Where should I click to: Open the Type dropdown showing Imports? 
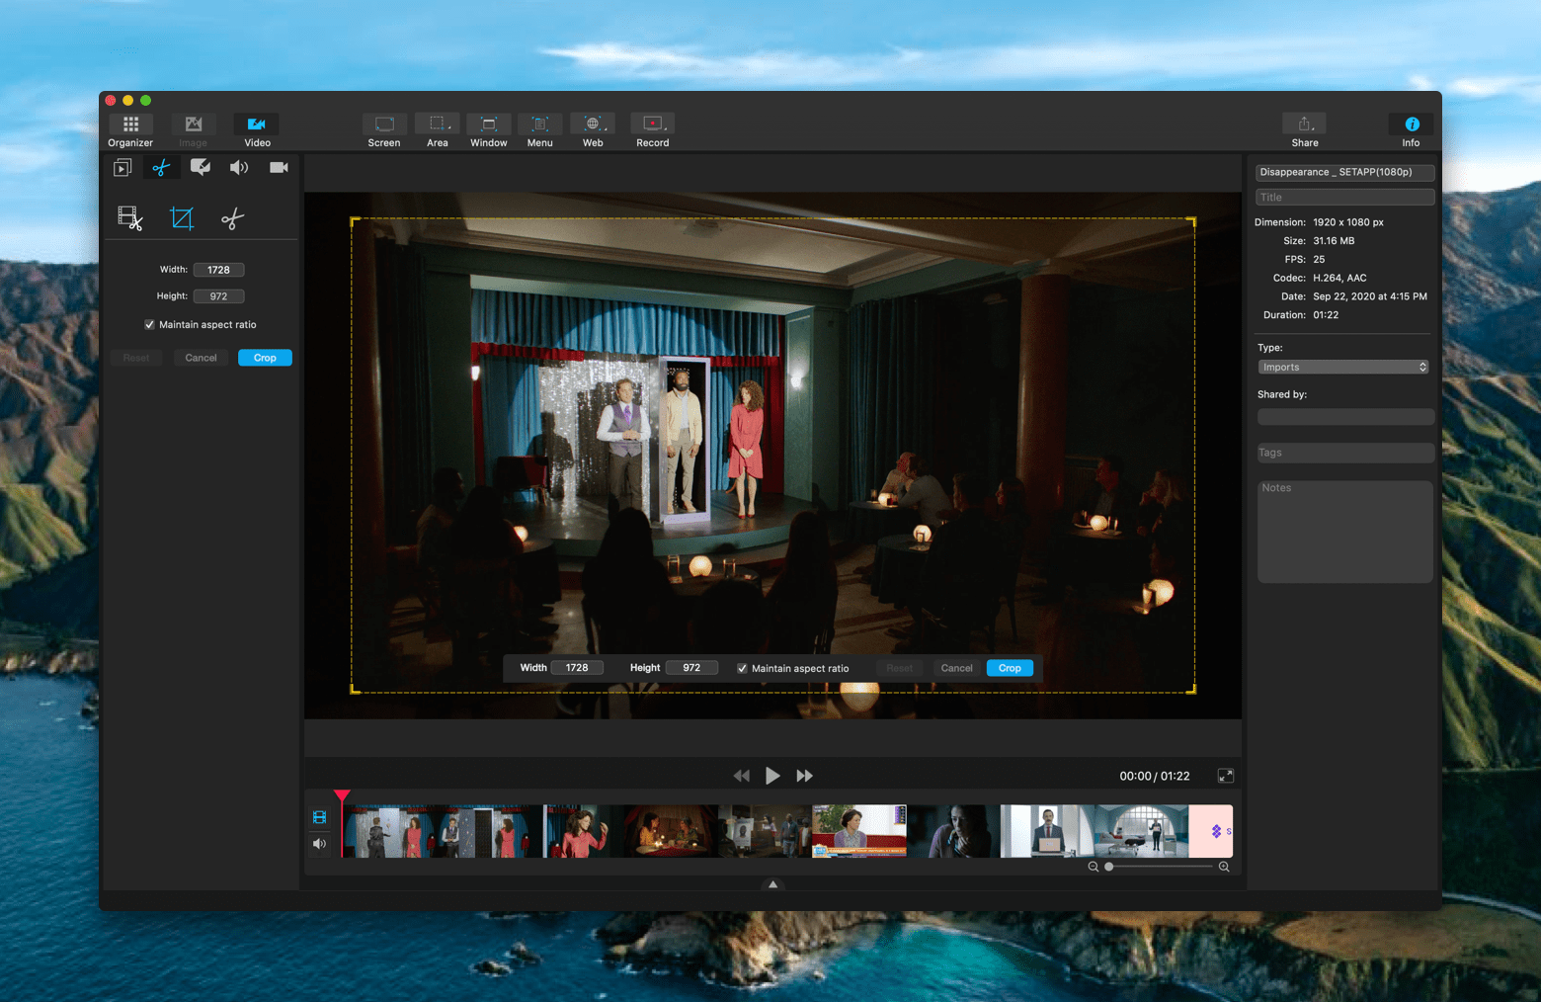(x=1343, y=367)
